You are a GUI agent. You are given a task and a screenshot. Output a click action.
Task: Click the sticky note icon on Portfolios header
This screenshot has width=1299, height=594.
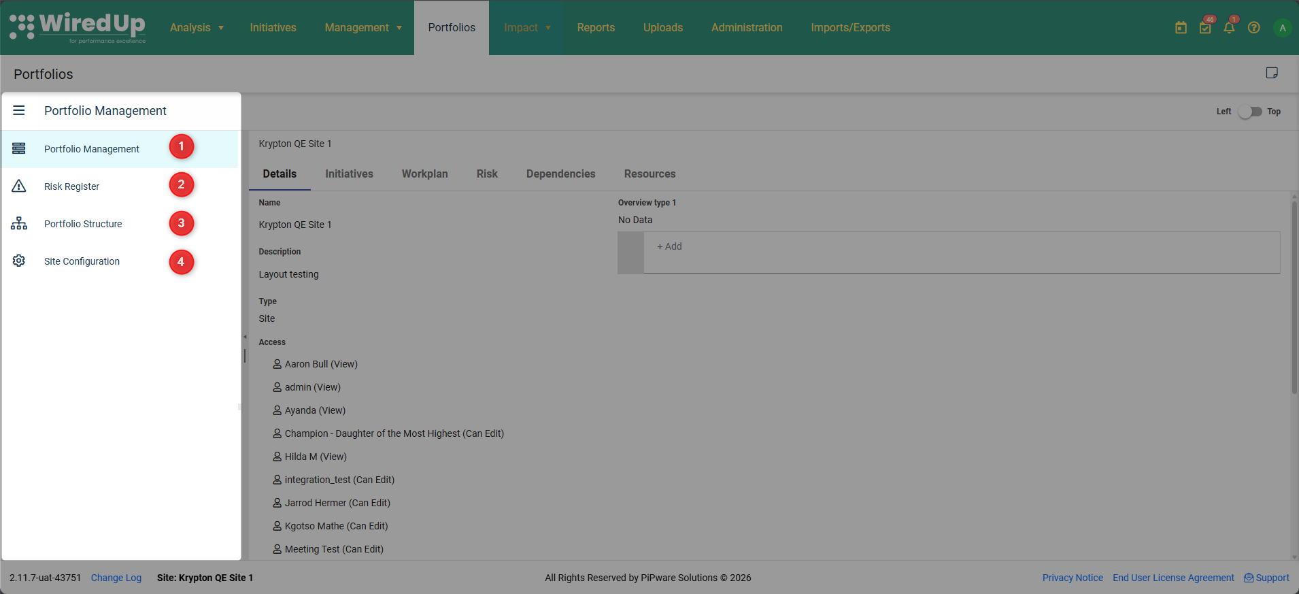[1272, 73]
